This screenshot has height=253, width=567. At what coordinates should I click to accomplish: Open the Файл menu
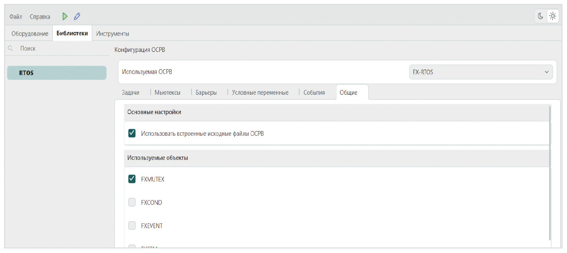(16, 17)
